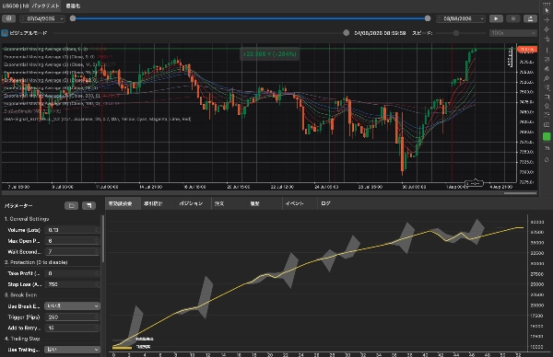Click the Volume (Lots) value field
The image size is (553, 357).
point(72,230)
